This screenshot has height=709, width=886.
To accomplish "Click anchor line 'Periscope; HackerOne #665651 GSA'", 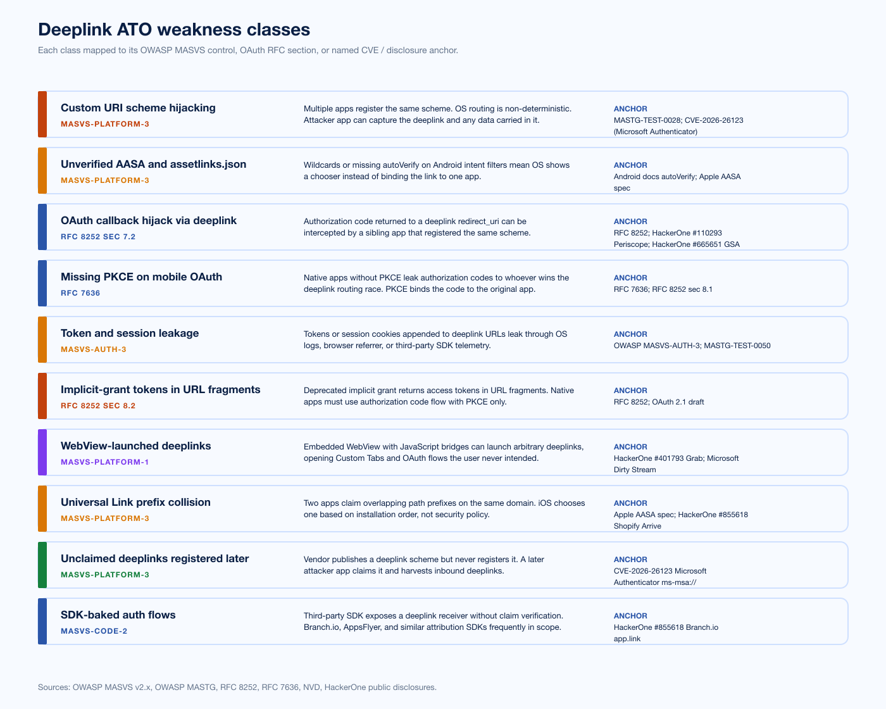I will coord(677,244).
